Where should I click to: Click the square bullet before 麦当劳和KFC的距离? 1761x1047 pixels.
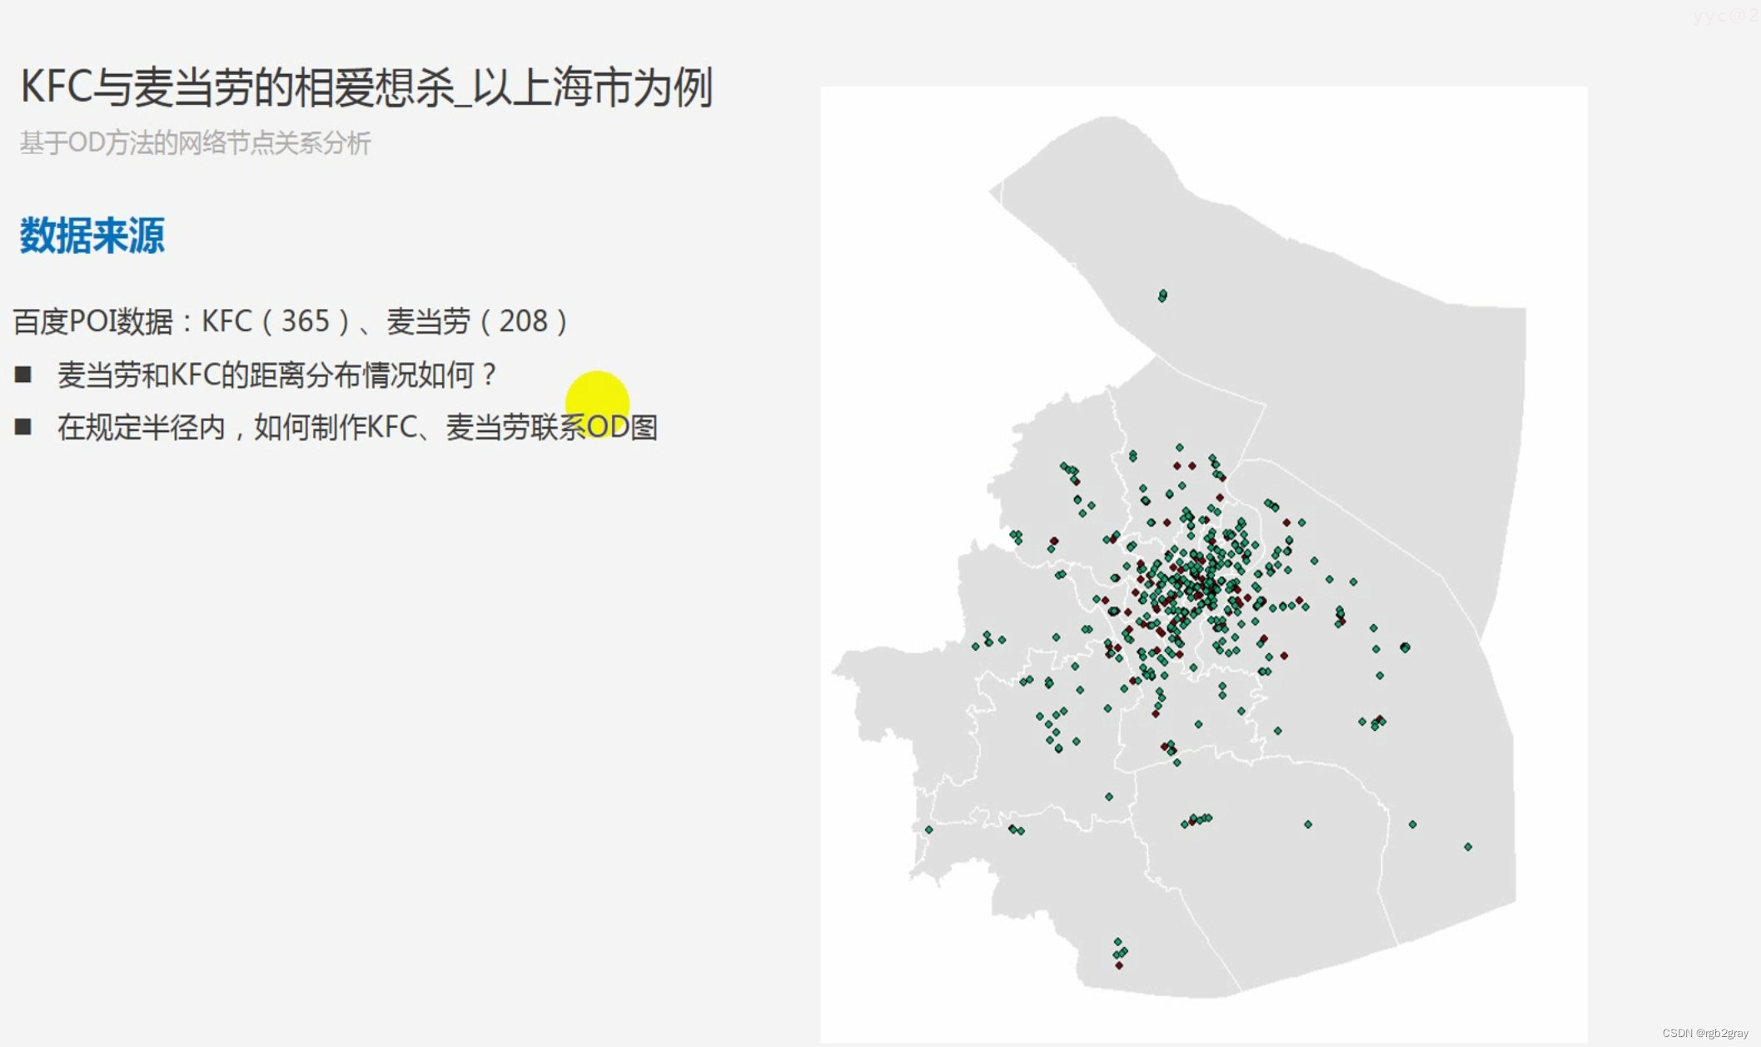23,375
